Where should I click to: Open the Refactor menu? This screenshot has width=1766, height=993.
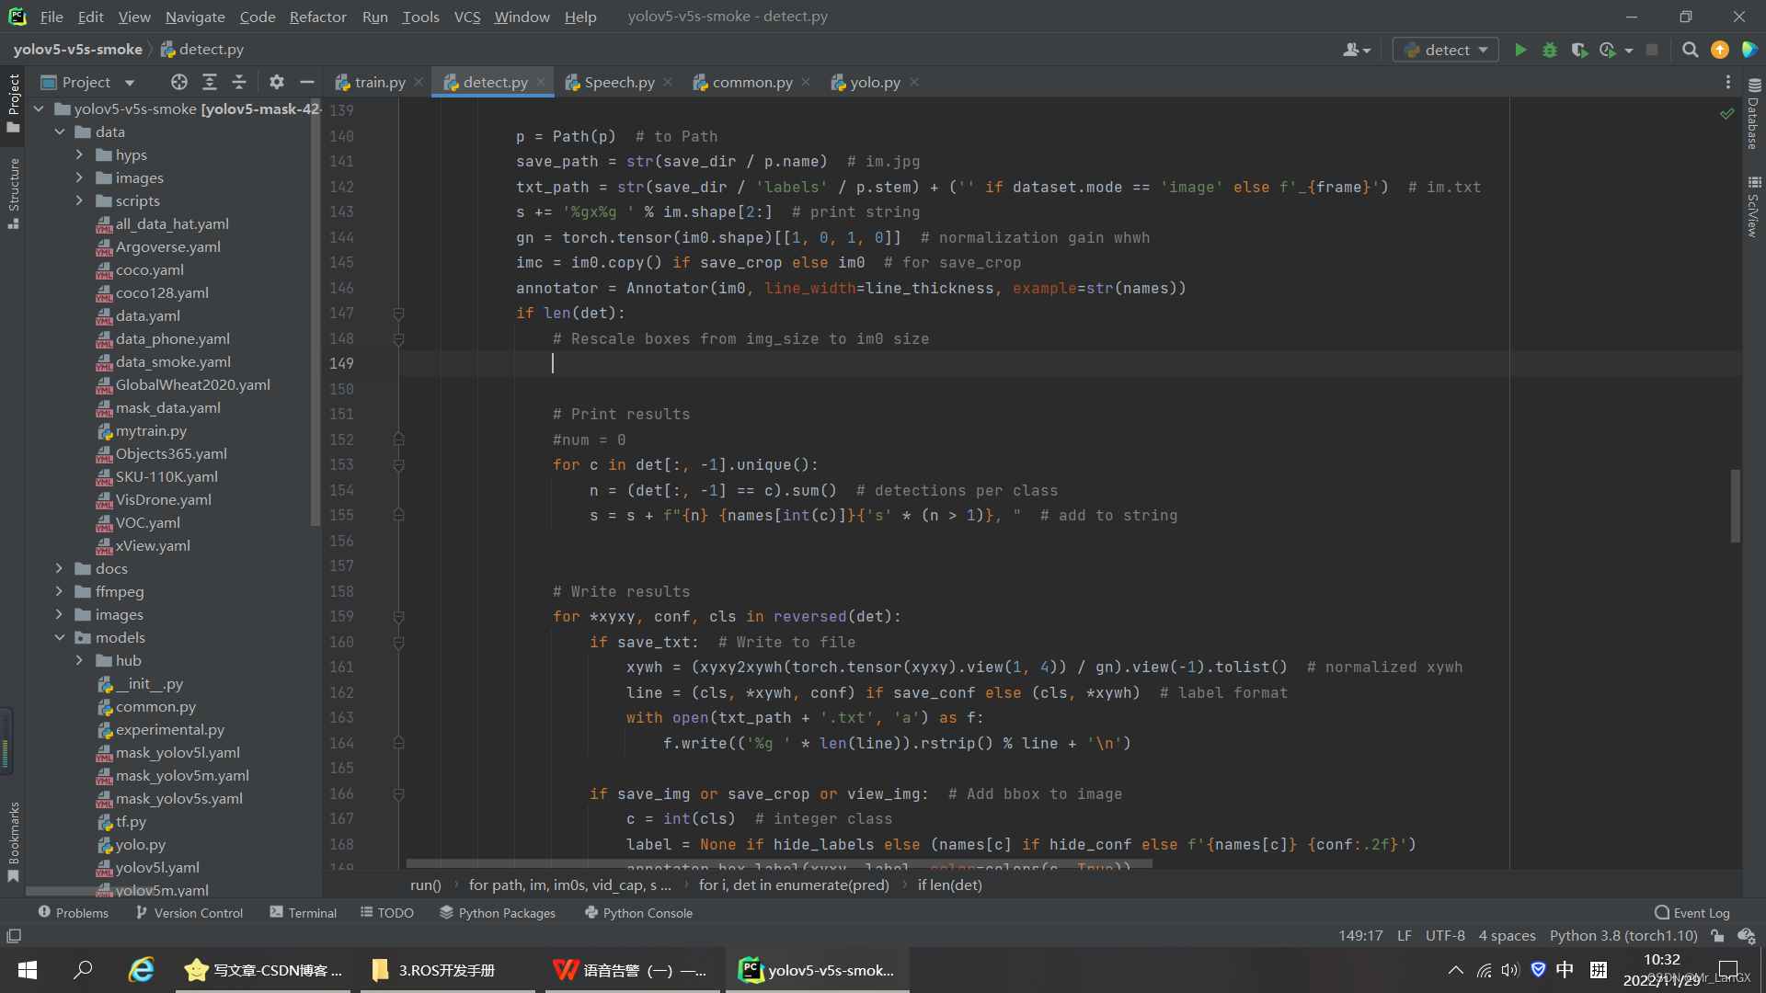click(x=317, y=17)
